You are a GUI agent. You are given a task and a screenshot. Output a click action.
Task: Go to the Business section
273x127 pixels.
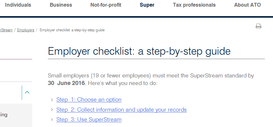[61, 5]
